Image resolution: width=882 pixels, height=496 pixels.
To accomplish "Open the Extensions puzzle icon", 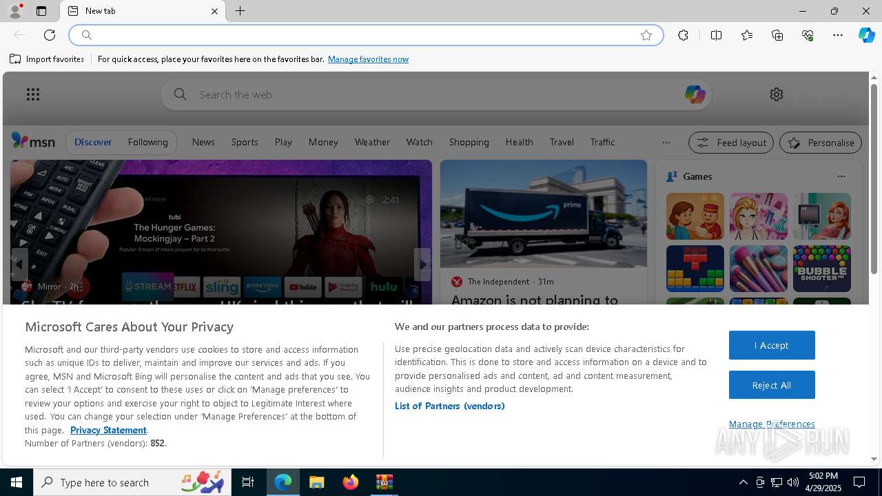I will (683, 35).
